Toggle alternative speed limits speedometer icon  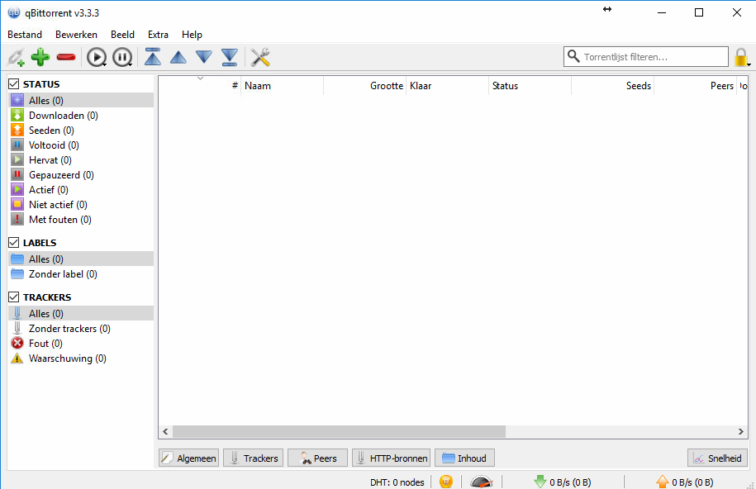pos(481,482)
